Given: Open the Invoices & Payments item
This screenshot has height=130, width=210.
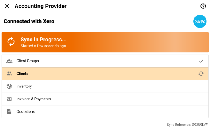Looking at the screenshot, I should [105, 99].
